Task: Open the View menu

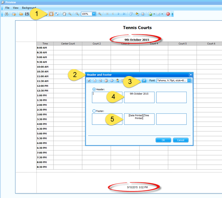Action: pos(16,8)
